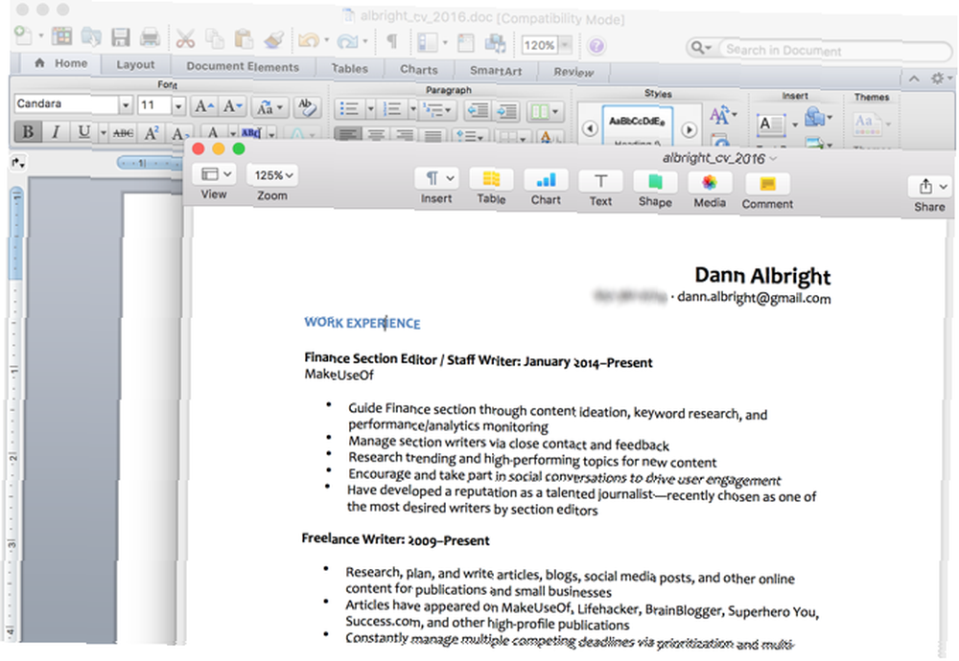959x661 pixels.
Task: Click the Search in Document field
Action: pyautogui.click(x=835, y=51)
